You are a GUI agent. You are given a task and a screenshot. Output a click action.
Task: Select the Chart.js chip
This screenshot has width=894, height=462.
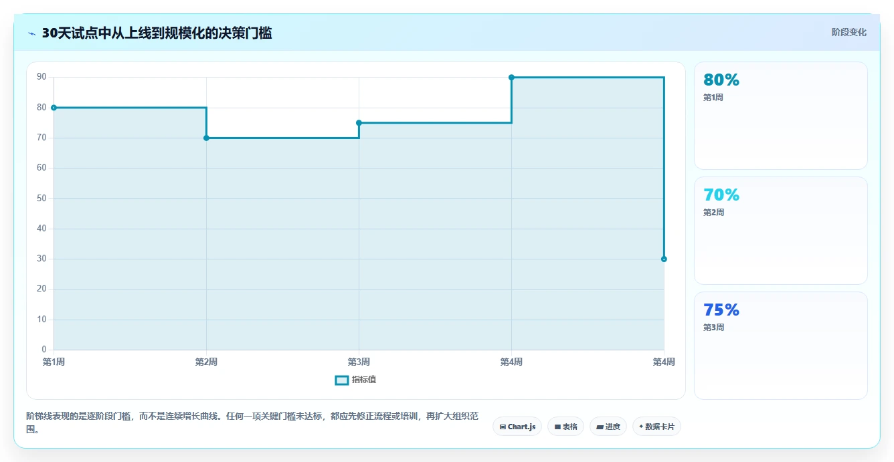coord(517,427)
